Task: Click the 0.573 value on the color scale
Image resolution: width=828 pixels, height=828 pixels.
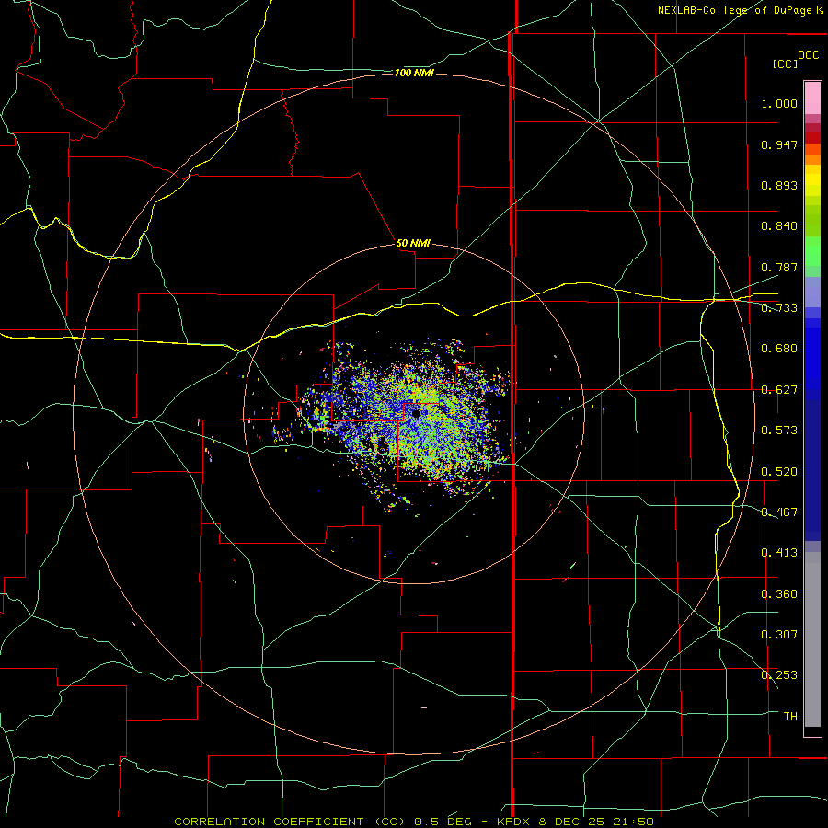Action: click(x=779, y=430)
